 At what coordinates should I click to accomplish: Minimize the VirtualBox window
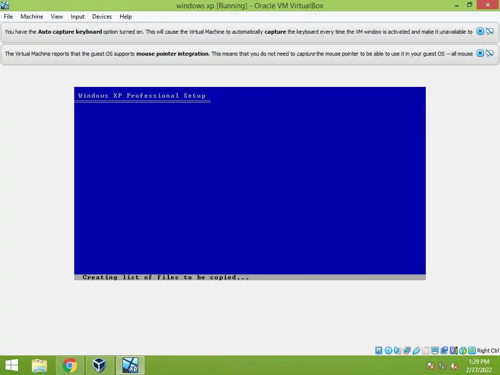click(457, 5)
